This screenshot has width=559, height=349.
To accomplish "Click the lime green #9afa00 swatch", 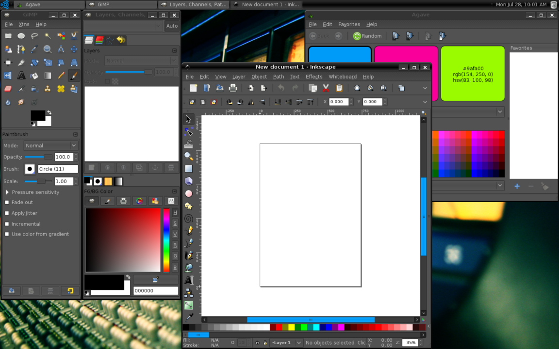I will pyautogui.click(x=473, y=74).
